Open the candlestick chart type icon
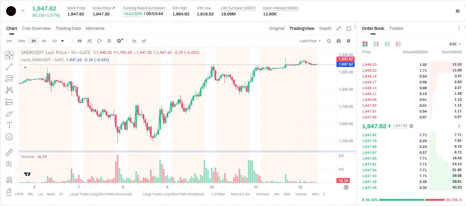The height and width of the screenshot is (206, 466). [80, 41]
